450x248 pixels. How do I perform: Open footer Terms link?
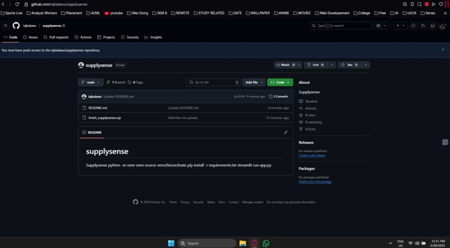click(x=173, y=202)
